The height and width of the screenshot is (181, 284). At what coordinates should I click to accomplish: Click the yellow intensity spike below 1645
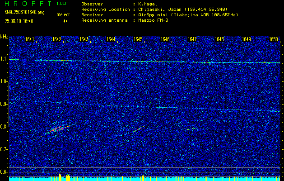click(x=143, y=178)
